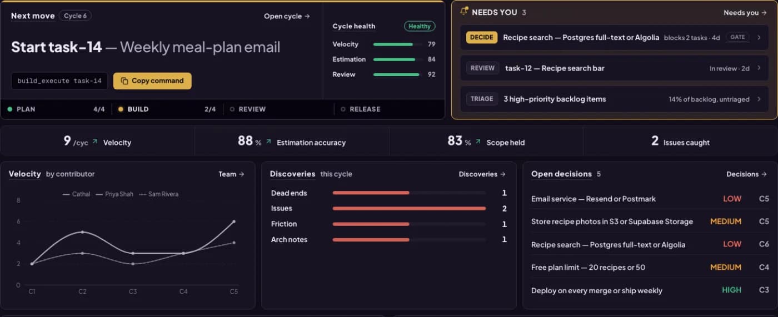This screenshot has height=317, width=778.
Task: Click the Open decisions title
Action: pos(561,174)
